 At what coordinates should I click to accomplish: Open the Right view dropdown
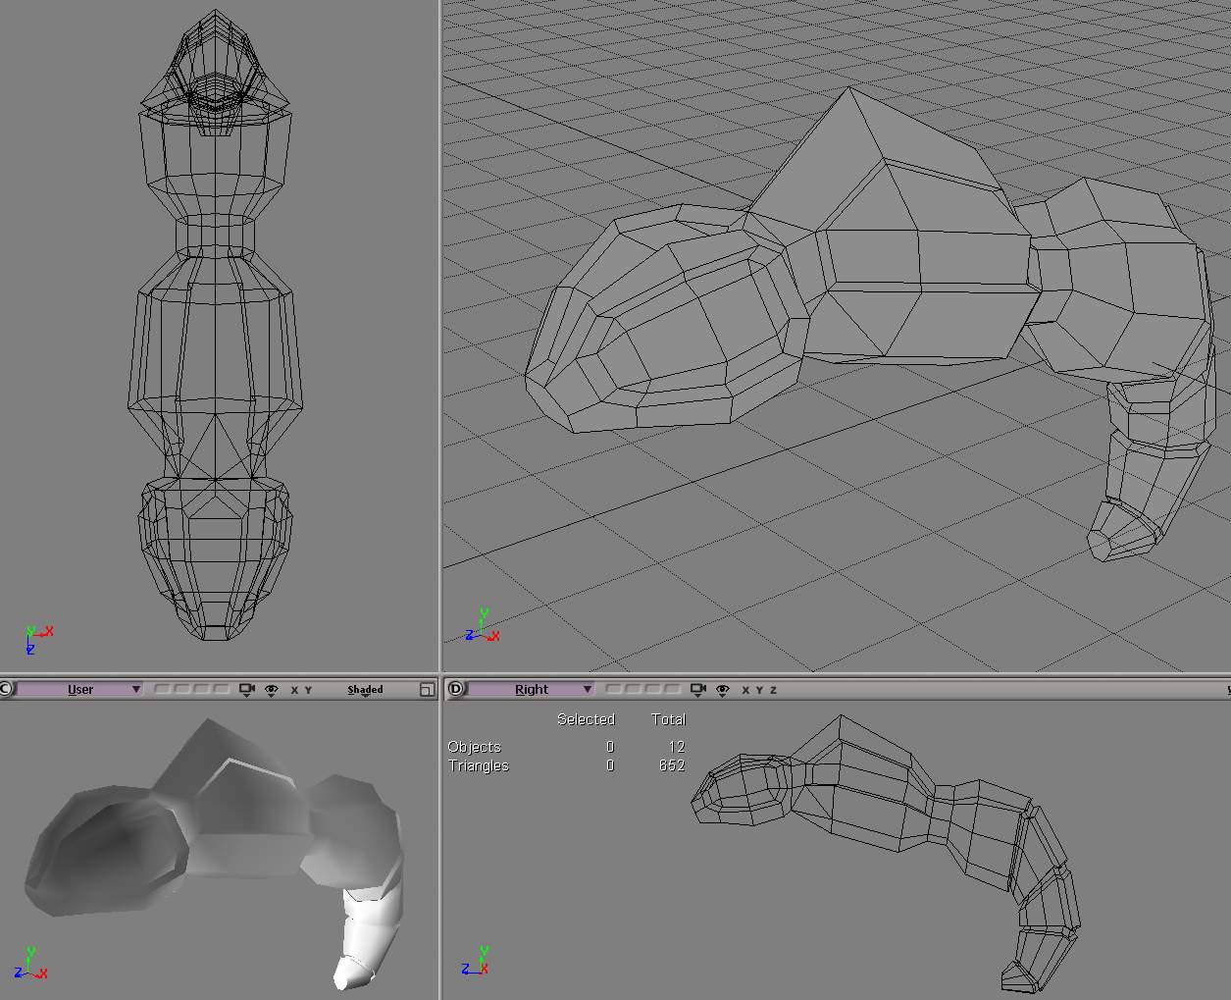point(532,689)
